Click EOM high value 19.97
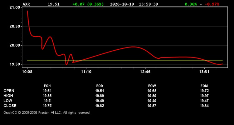 [204, 96]
